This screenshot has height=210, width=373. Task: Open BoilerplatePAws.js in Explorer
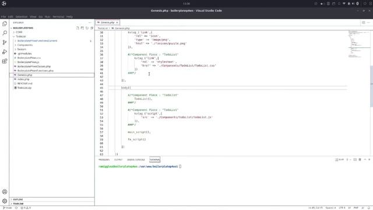click(x=28, y=62)
